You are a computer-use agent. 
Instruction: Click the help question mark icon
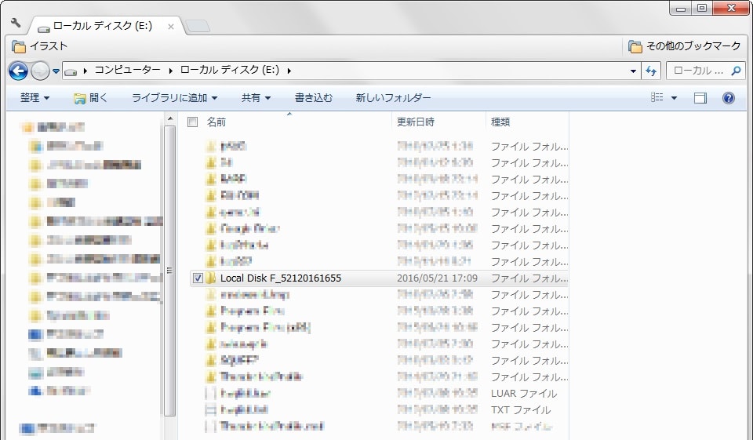[728, 98]
